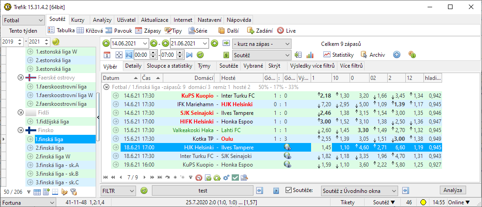The image size is (482, 207).
Task: Switch to Sloupce a statistiky tab
Action: pyautogui.click(x=170, y=66)
